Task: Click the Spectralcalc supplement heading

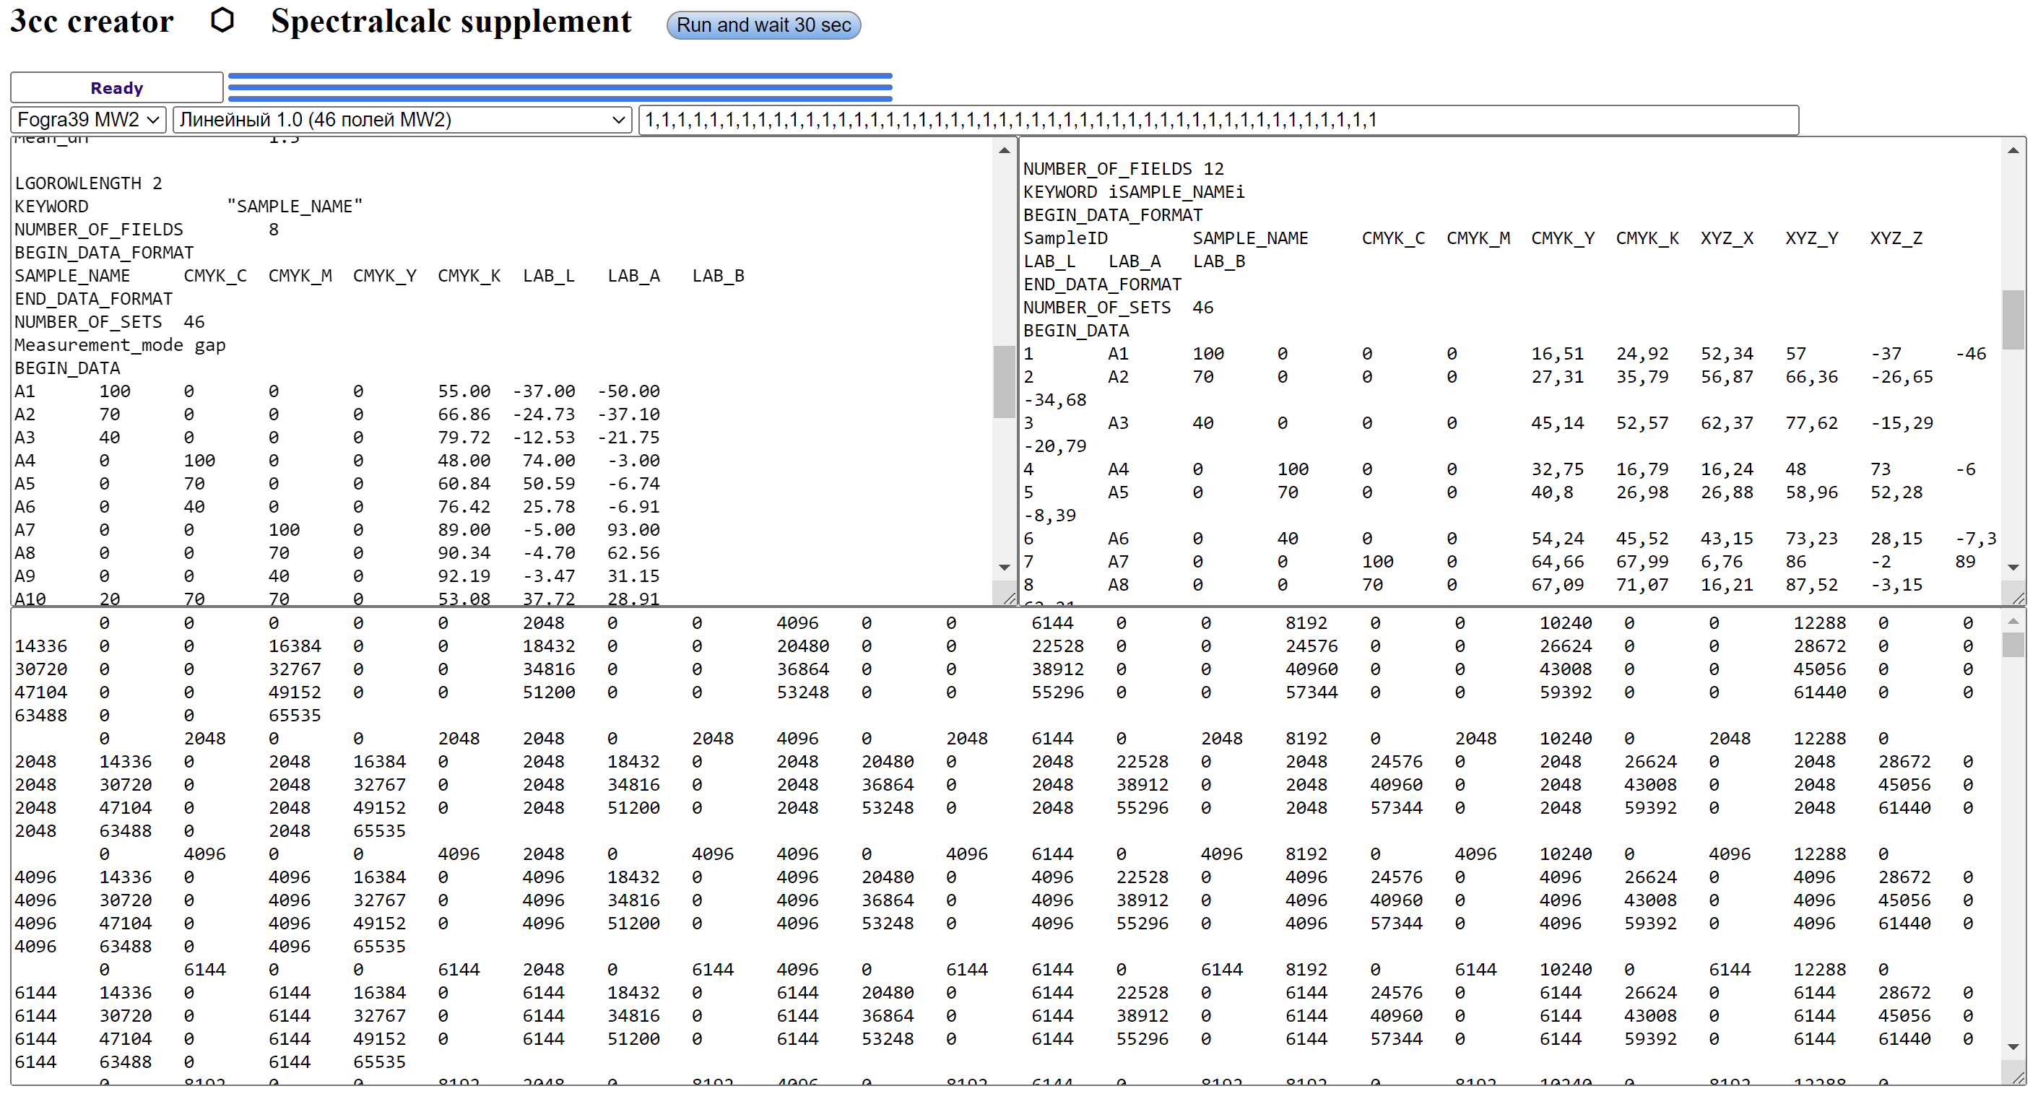Action: (451, 22)
